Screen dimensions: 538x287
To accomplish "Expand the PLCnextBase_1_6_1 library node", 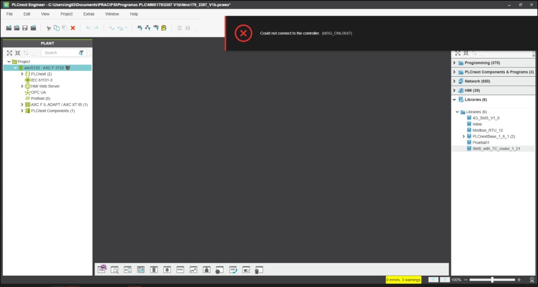I will click(x=463, y=136).
